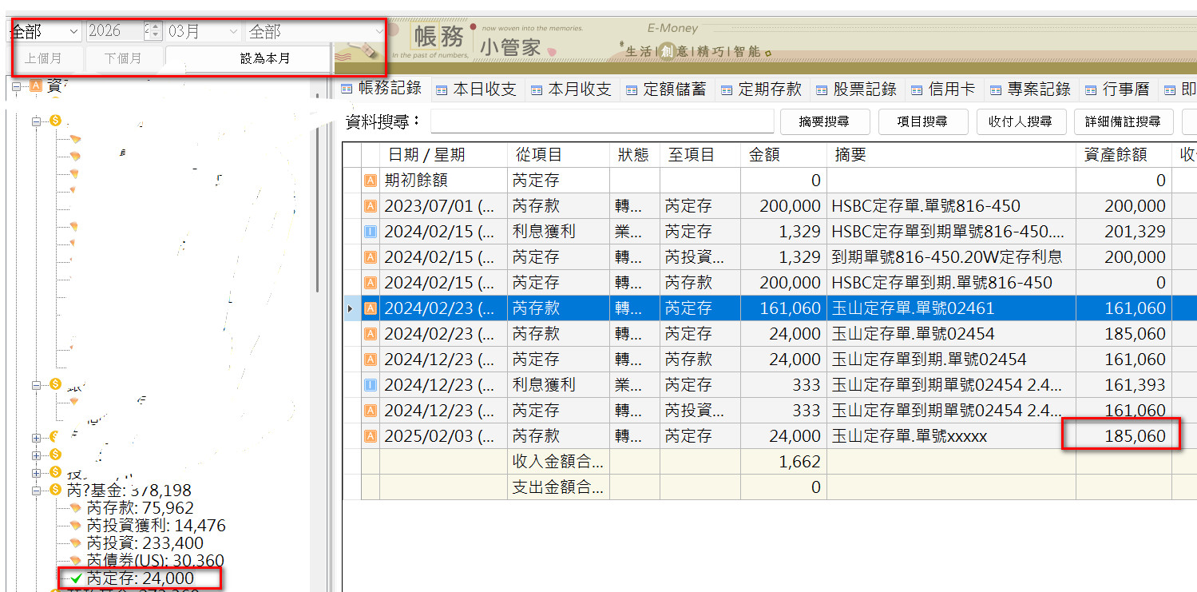The height and width of the screenshot is (592, 1197).
Task: Collapse the 芮?基金 tree node
Action: pos(36,490)
